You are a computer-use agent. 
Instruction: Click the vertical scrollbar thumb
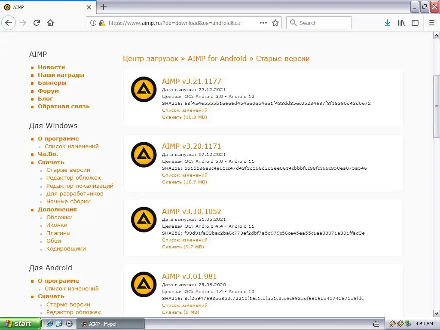point(436,107)
